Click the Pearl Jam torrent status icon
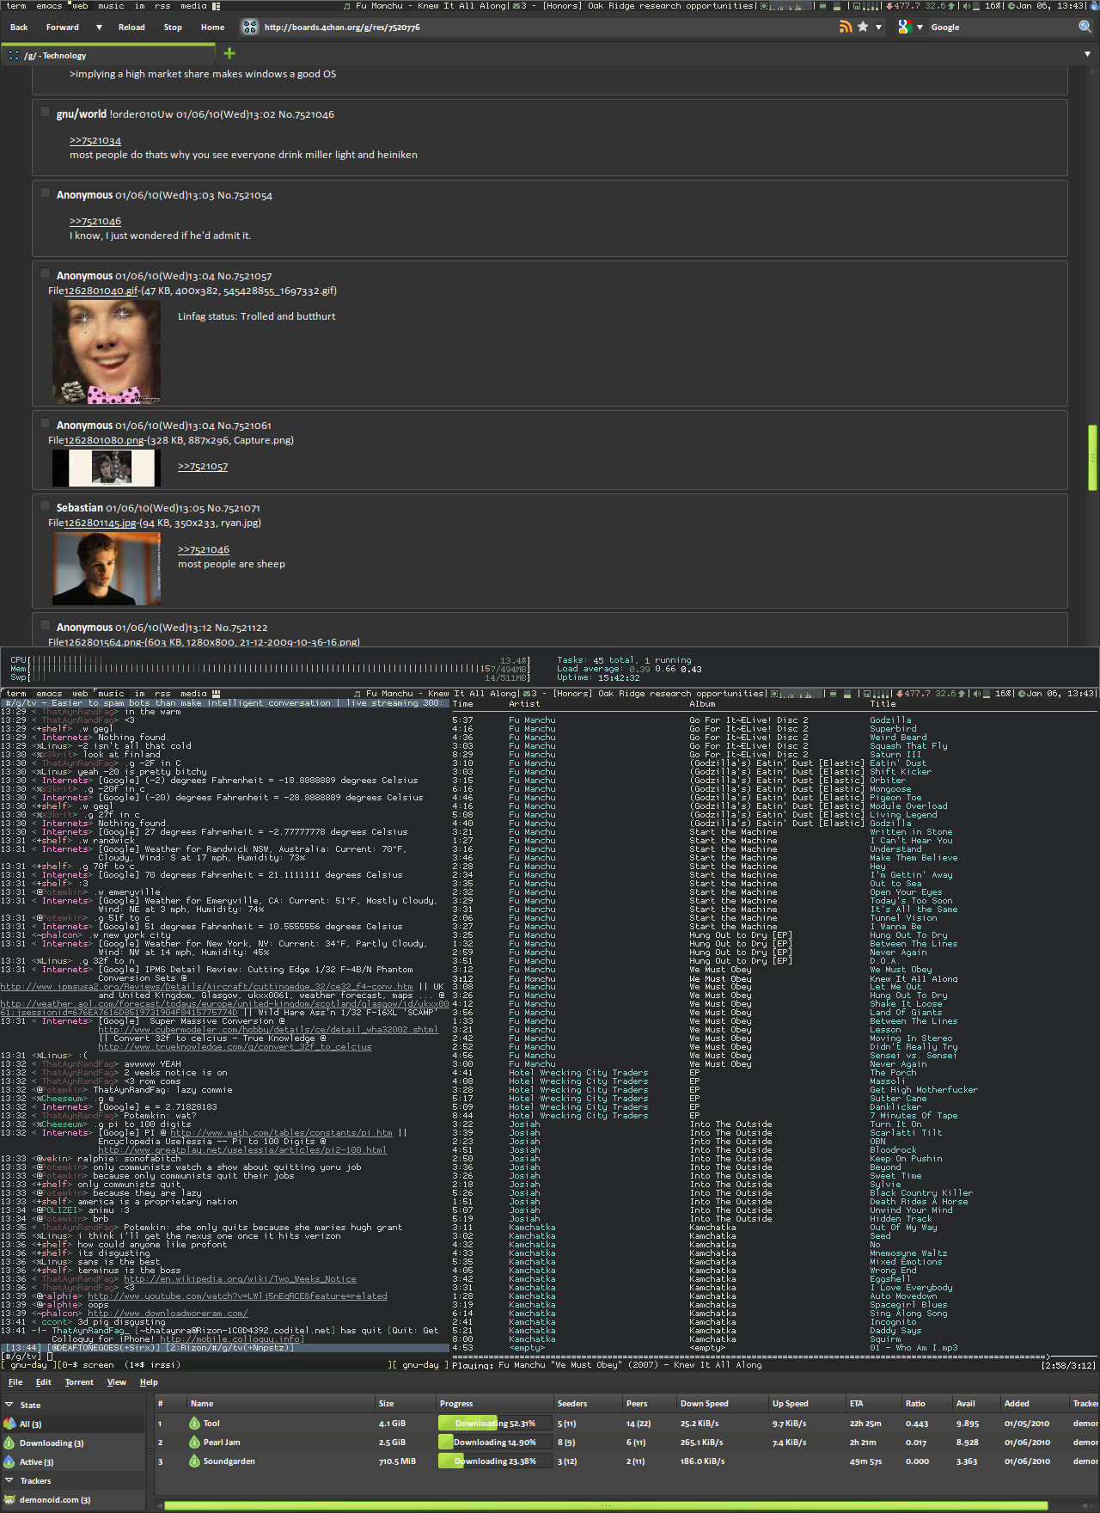Screen dimensions: 1100x1513 (x=194, y=1443)
